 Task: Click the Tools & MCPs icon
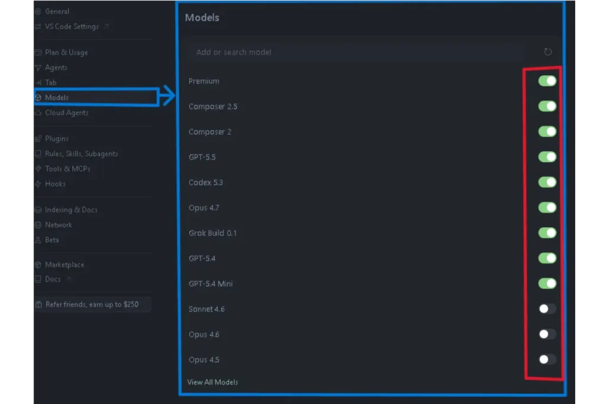pos(38,169)
